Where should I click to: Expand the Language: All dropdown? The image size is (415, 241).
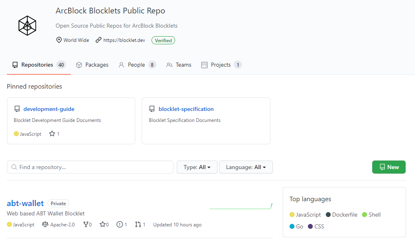click(x=246, y=167)
